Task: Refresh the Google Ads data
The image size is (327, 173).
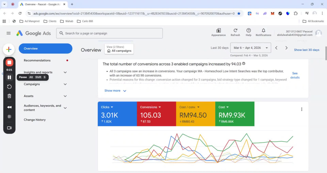Action: click(235, 32)
